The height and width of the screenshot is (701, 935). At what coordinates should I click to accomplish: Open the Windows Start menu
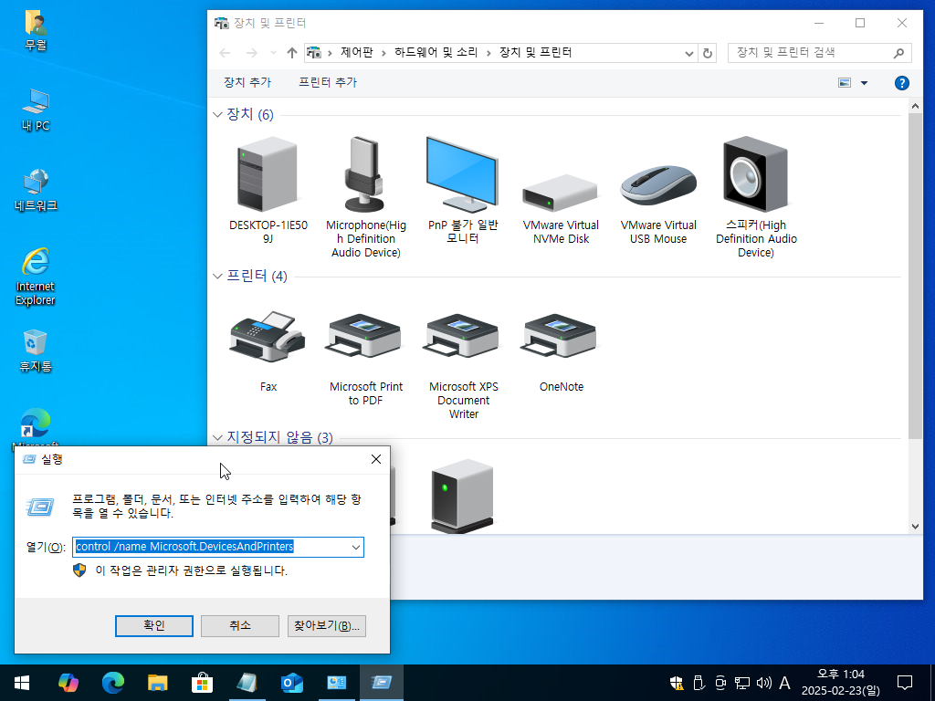click(x=22, y=683)
